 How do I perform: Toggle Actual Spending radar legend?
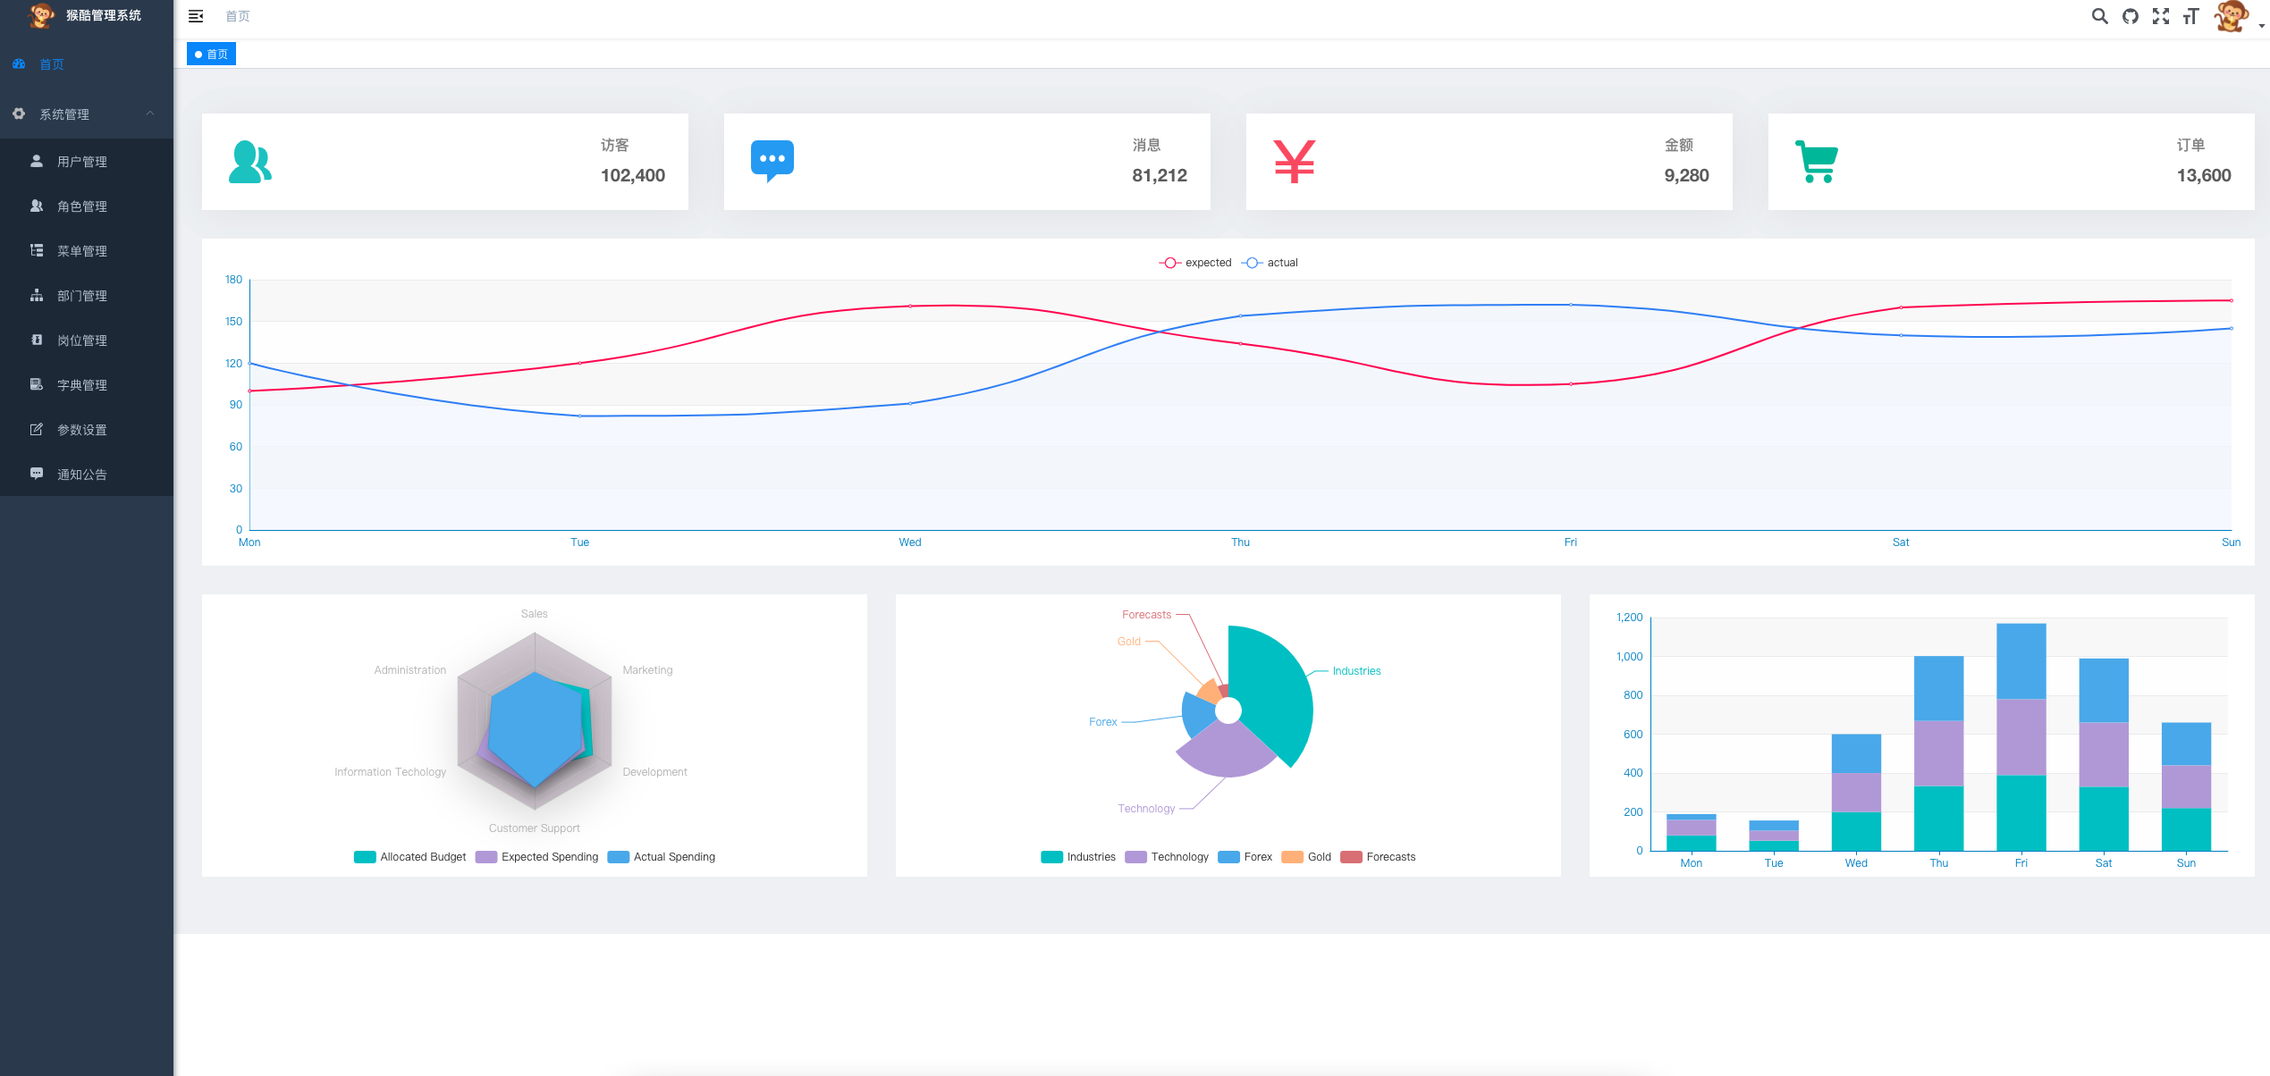(x=662, y=857)
